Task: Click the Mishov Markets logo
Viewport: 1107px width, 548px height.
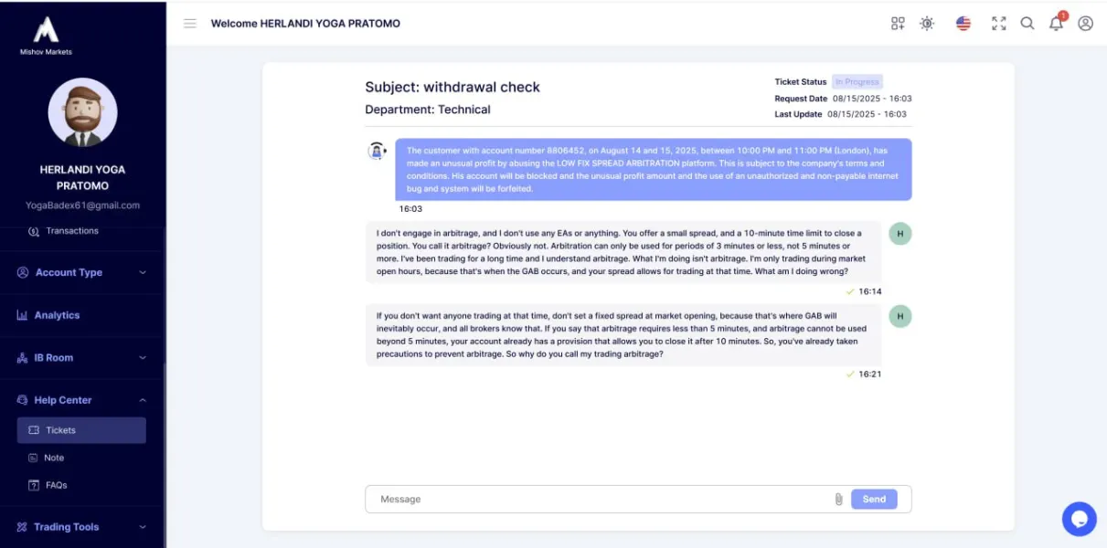Action: [46, 35]
